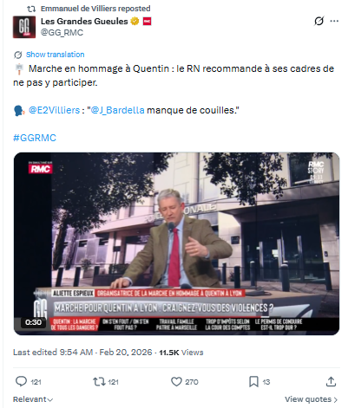Click the @GG_RMC handle

(x=62, y=33)
